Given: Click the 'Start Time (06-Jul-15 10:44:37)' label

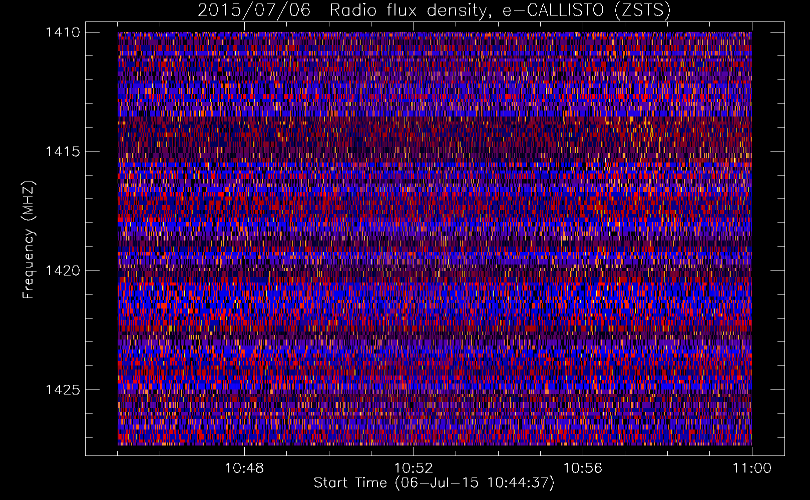Looking at the screenshot, I should tap(434, 483).
